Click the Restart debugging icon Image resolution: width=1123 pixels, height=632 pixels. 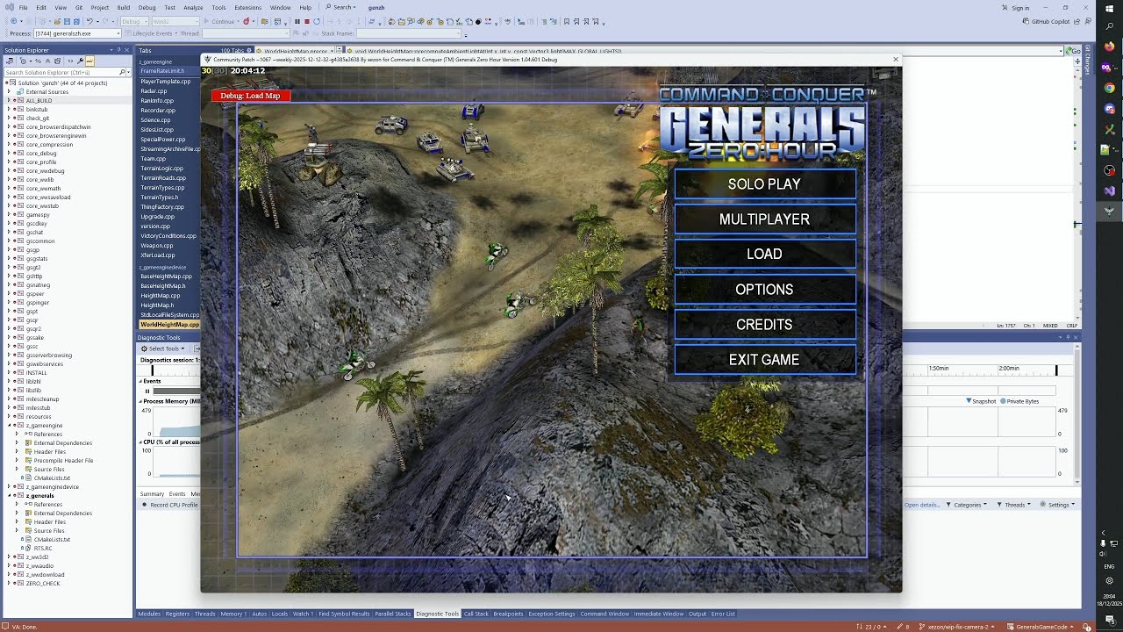tap(317, 21)
